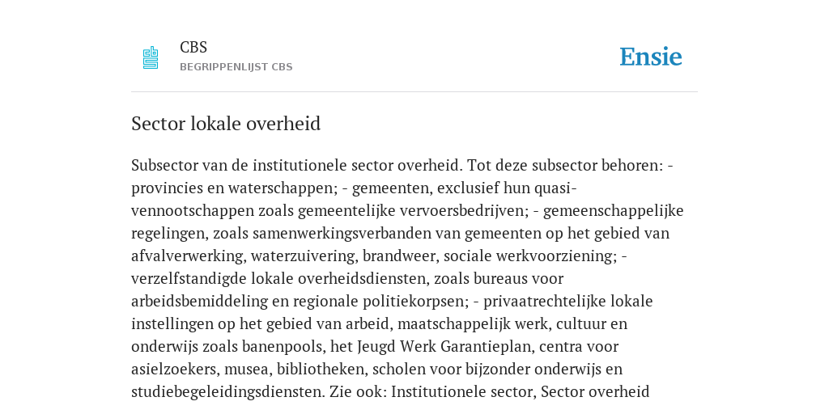Click the CBS author name
The image size is (829, 414).
pyautogui.click(x=193, y=48)
